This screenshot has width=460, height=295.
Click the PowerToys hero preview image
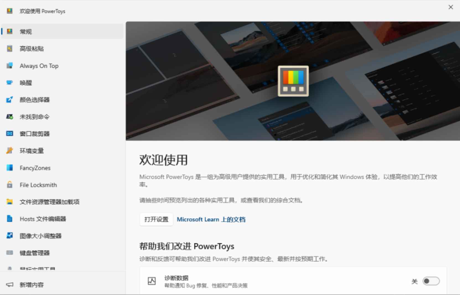292,80
